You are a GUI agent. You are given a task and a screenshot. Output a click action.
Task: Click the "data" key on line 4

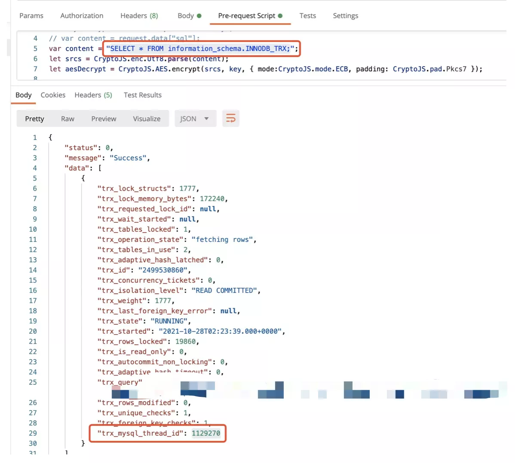(x=77, y=168)
